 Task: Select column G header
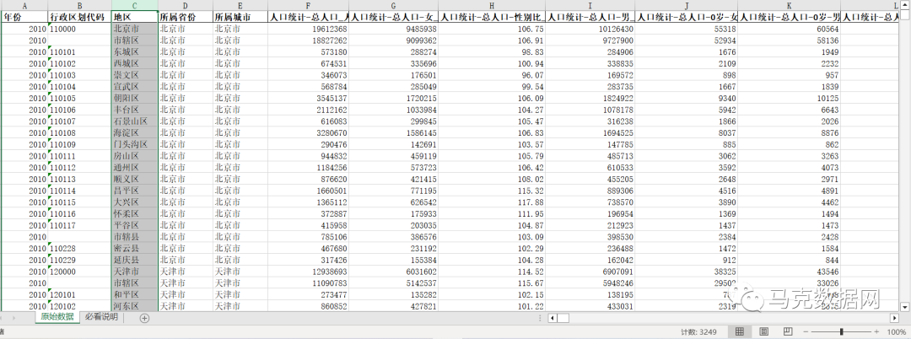pyautogui.click(x=394, y=5)
